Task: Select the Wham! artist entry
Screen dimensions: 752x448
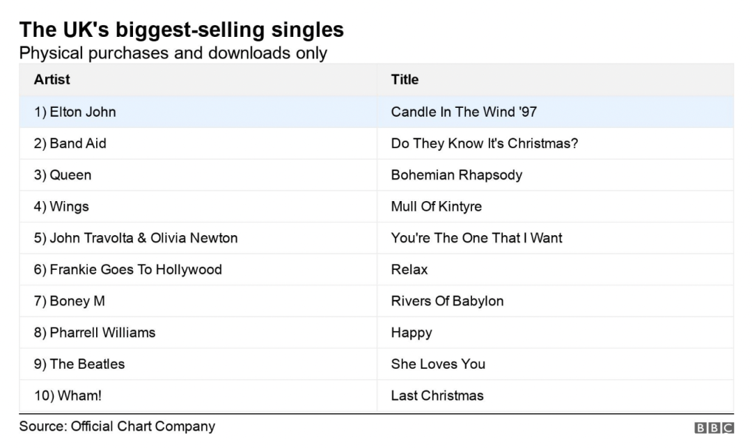Action: pyautogui.click(x=68, y=396)
